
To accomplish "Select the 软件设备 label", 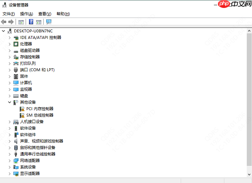I will click(28, 128).
